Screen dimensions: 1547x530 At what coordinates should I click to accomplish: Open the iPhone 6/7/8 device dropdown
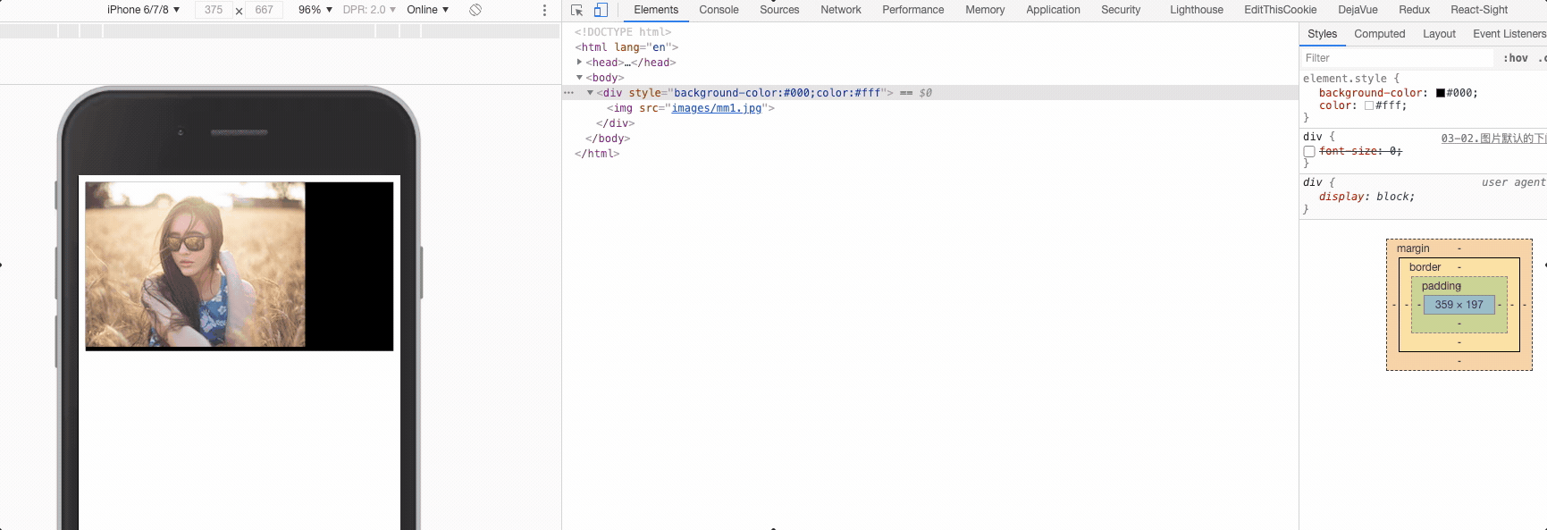143,10
